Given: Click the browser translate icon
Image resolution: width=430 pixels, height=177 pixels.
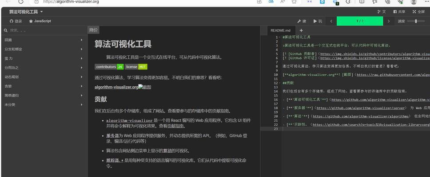Looking at the screenshot, I should point(271,2).
